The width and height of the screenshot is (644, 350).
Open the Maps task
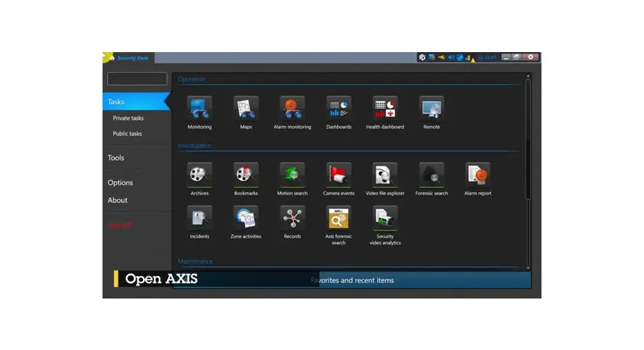(246, 113)
